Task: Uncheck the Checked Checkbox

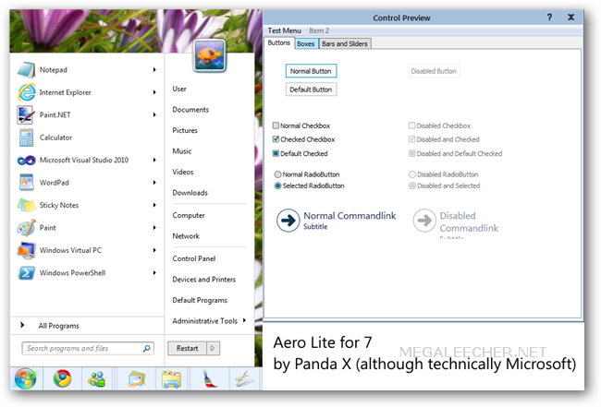Action: [x=276, y=139]
